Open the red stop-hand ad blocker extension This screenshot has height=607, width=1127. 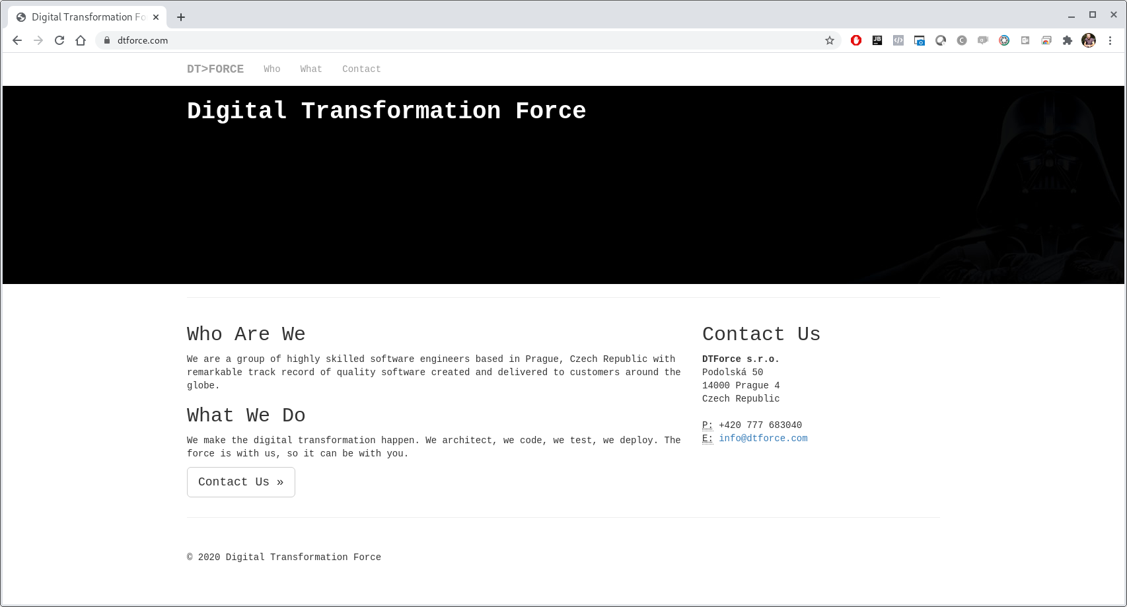coord(856,40)
